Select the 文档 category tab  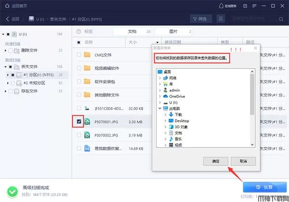(132, 31)
